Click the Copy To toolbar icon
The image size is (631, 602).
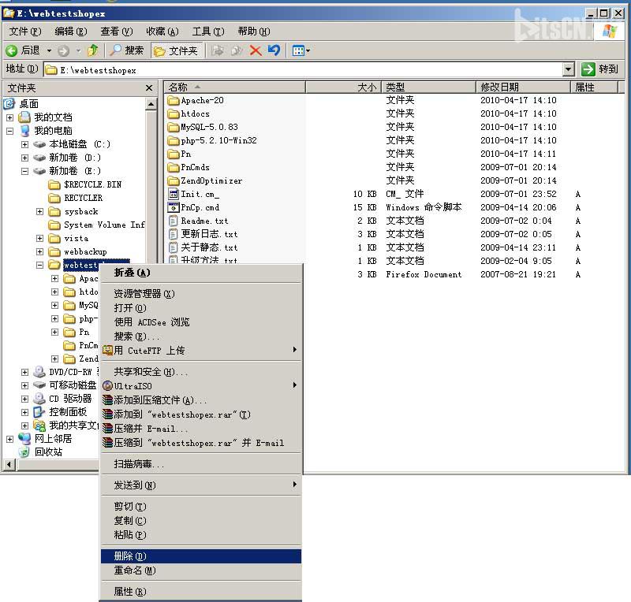[237, 50]
